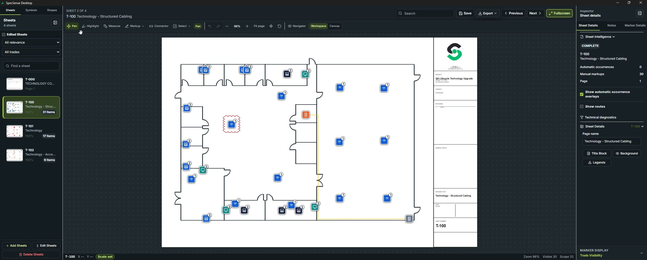Toggle the Background visibility button
Screen dimensions: 647x260
(x=627, y=153)
